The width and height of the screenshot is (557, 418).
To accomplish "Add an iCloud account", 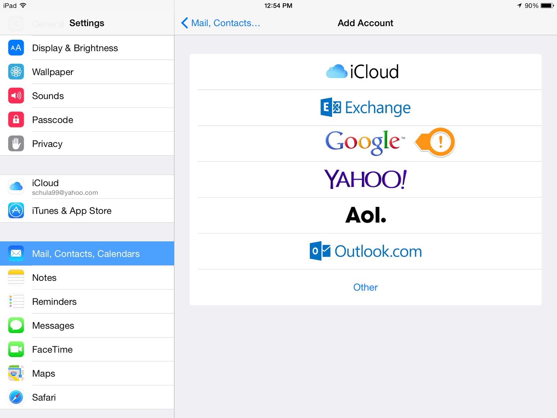I will click(x=365, y=72).
